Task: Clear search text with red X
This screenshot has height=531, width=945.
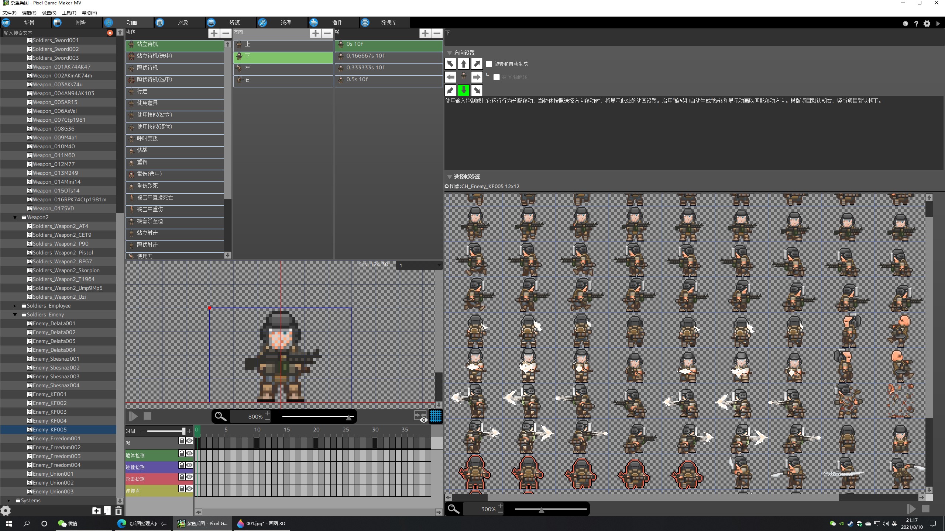Action: [x=110, y=33]
